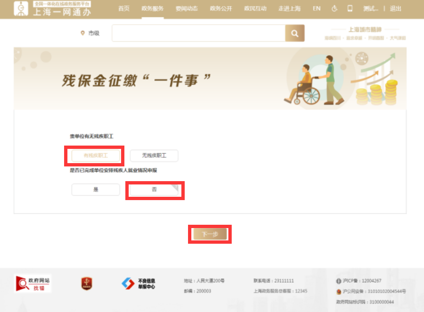Select the 有残疾职工 option

(x=95, y=156)
